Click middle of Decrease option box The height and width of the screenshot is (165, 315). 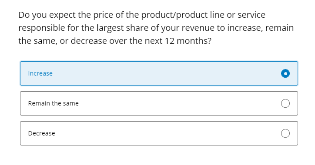tap(159, 133)
